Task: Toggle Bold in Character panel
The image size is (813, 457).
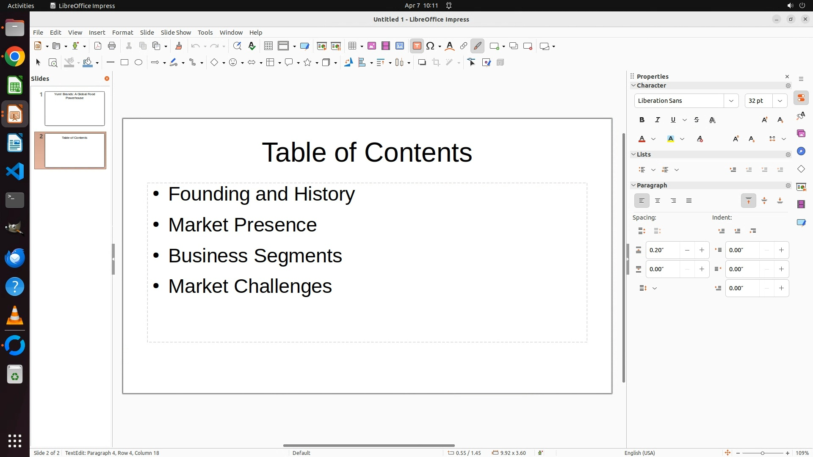Action: point(642,120)
